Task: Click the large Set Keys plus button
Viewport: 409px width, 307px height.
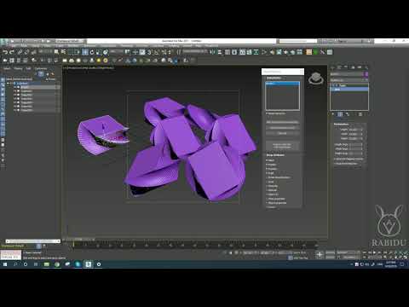Action: click(320, 255)
